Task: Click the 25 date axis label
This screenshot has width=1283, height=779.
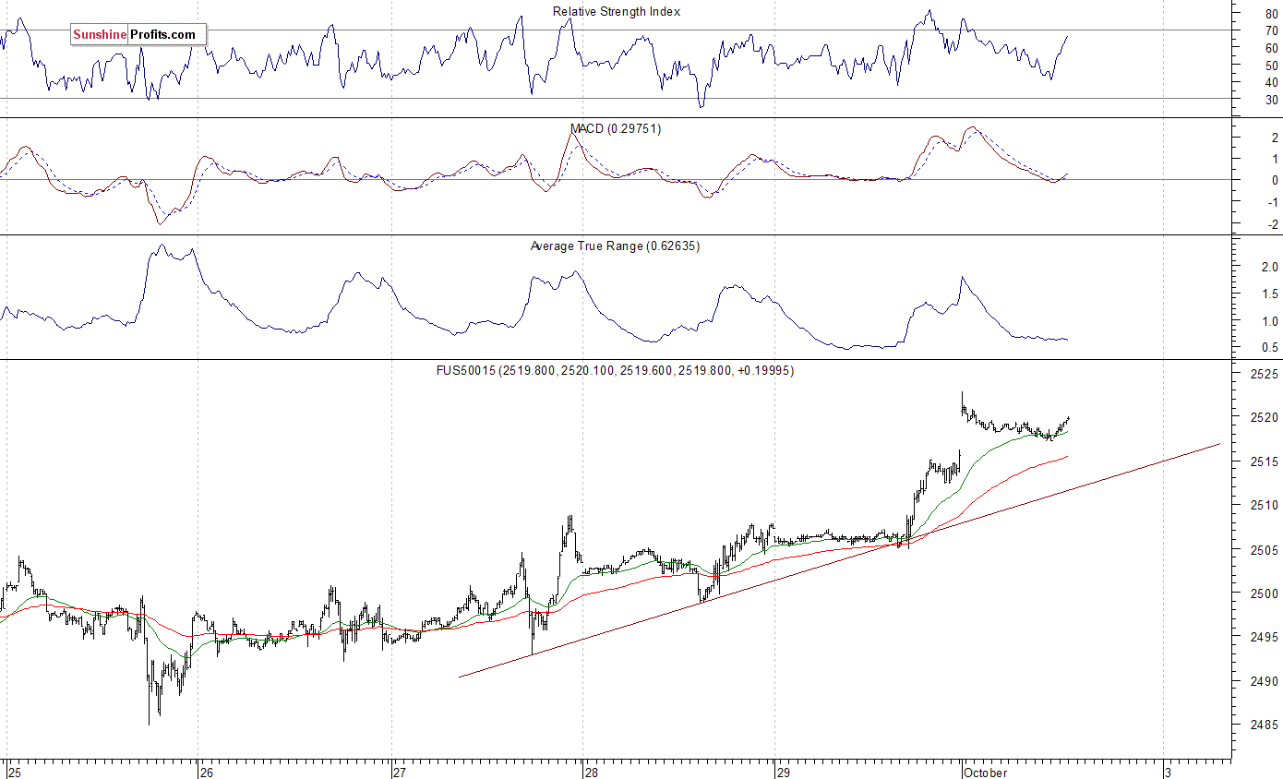Action: click(x=15, y=772)
